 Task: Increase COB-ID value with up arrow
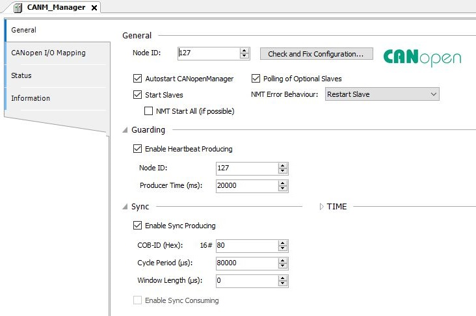coord(283,243)
